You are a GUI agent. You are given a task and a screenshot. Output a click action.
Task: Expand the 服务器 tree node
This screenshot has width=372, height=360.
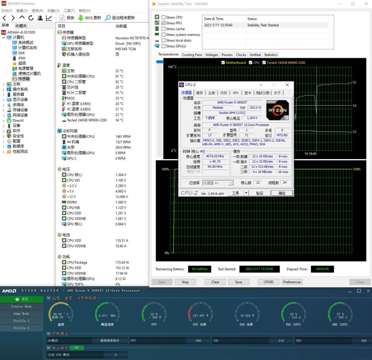(3, 94)
